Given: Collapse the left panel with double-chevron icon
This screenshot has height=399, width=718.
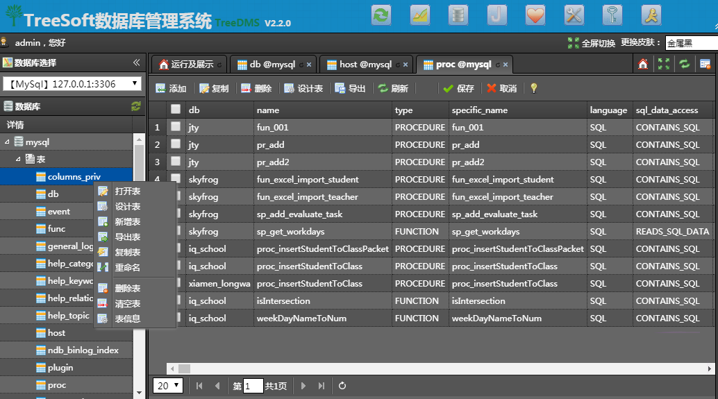Looking at the screenshot, I should [x=137, y=62].
